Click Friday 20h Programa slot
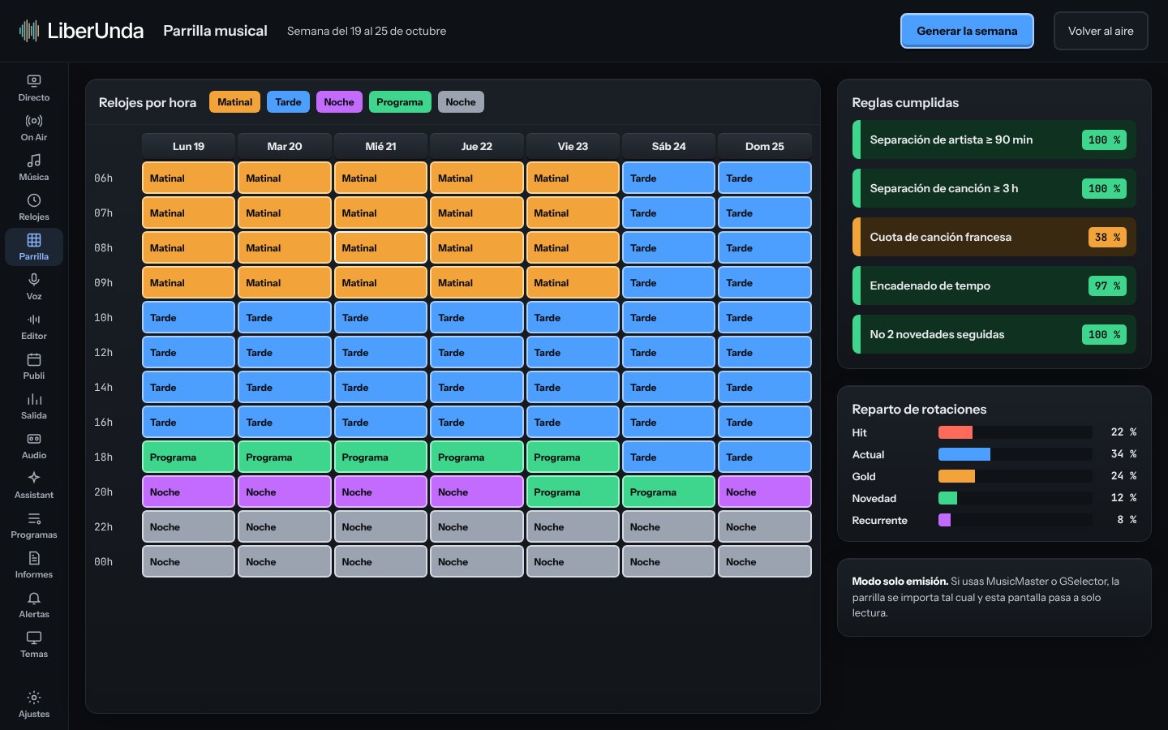 pyautogui.click(x=573, y=492)
